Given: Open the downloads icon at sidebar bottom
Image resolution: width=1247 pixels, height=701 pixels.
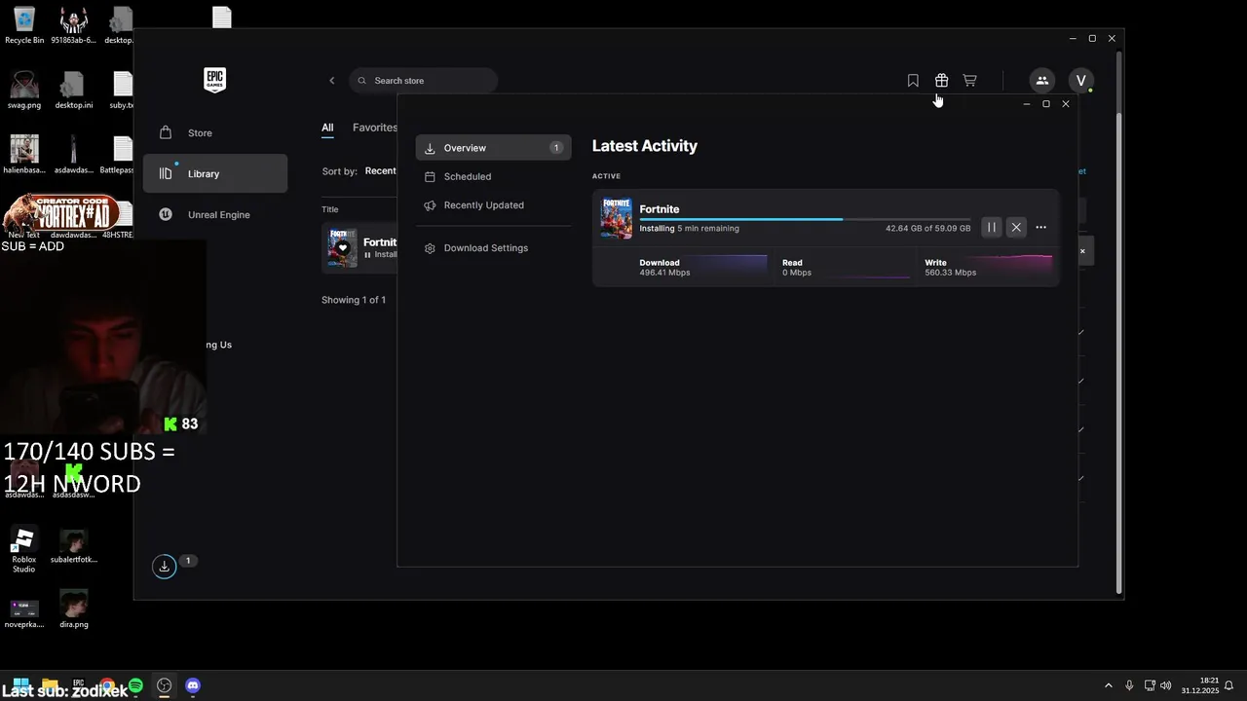Looking at the screenshot, I should point(164,566).
